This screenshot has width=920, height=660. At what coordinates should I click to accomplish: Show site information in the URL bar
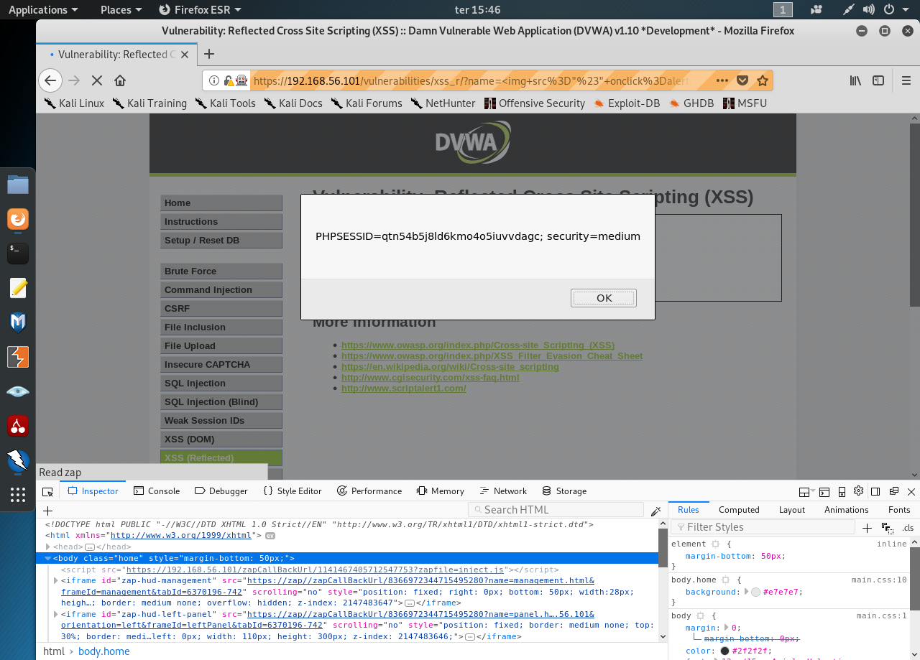(214, 80)
